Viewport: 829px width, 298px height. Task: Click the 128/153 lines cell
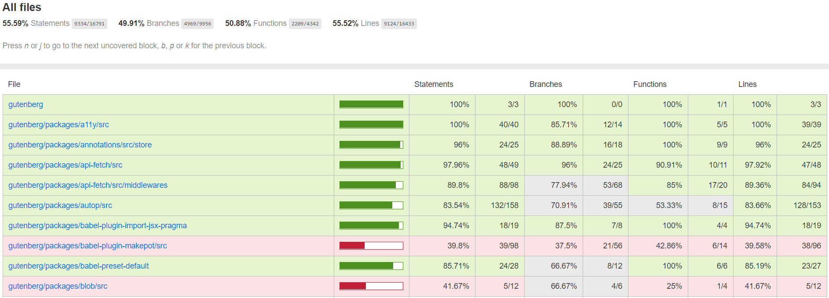802,205
